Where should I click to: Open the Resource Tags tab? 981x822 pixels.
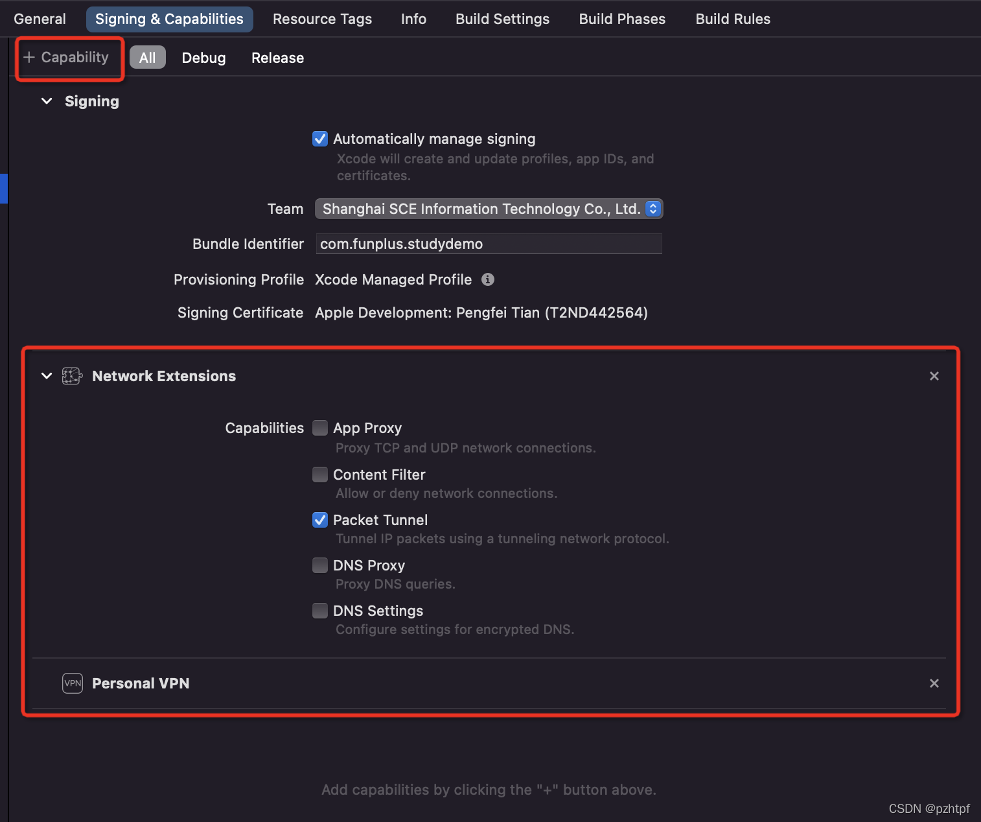pos(323,19)
